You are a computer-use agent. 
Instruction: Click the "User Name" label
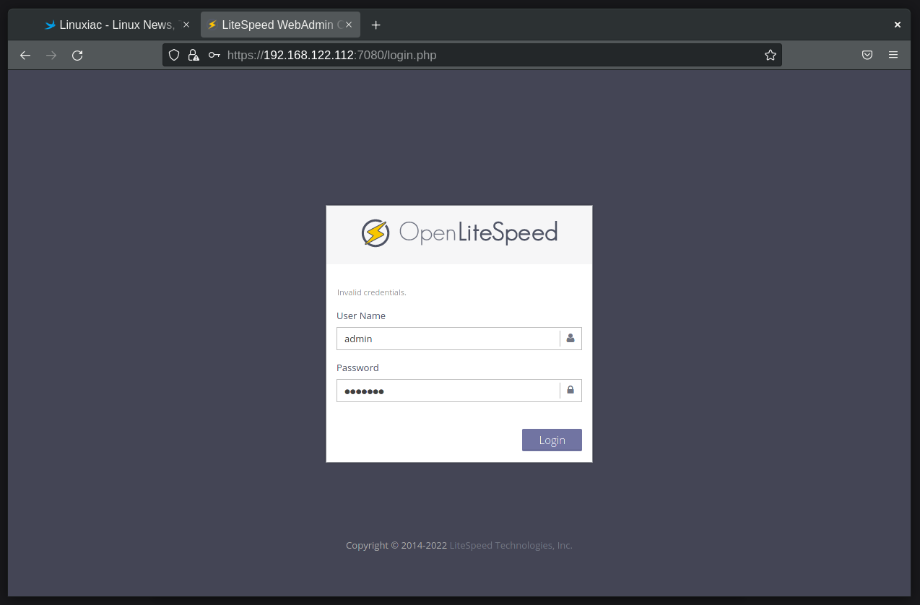361,315
